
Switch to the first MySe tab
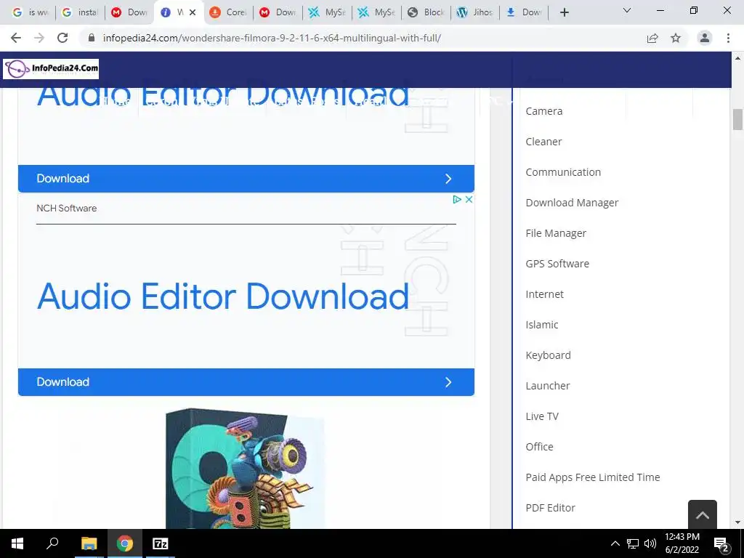[327, 13]
